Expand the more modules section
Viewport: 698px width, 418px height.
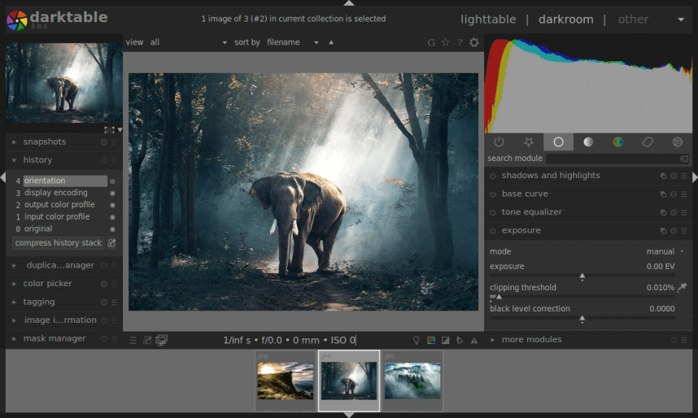tap(493, 340)
